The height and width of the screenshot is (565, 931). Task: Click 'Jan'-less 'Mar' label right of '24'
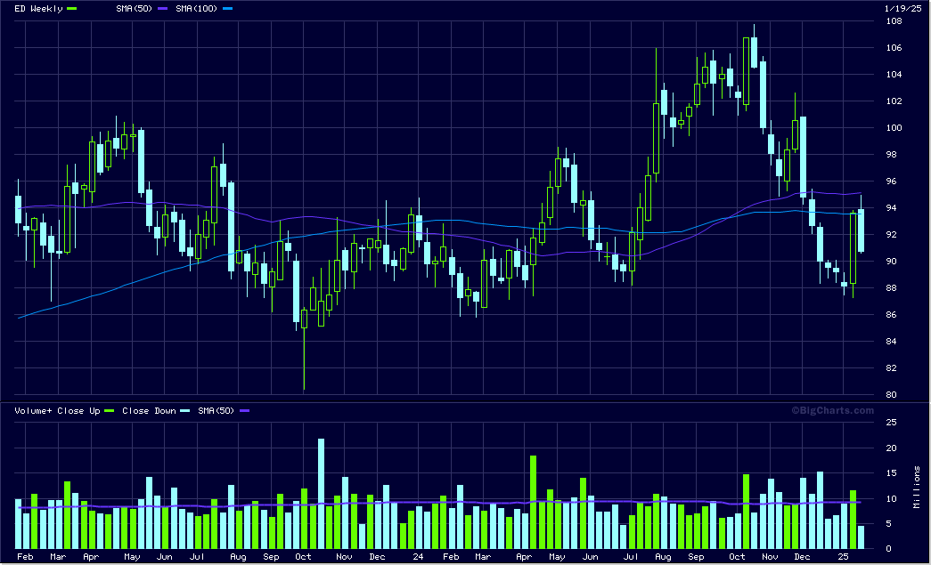coord(483,557)
